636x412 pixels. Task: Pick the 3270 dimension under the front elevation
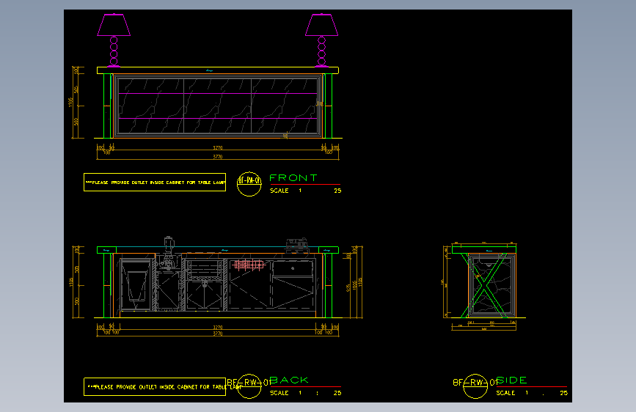(x=218, y=147)
